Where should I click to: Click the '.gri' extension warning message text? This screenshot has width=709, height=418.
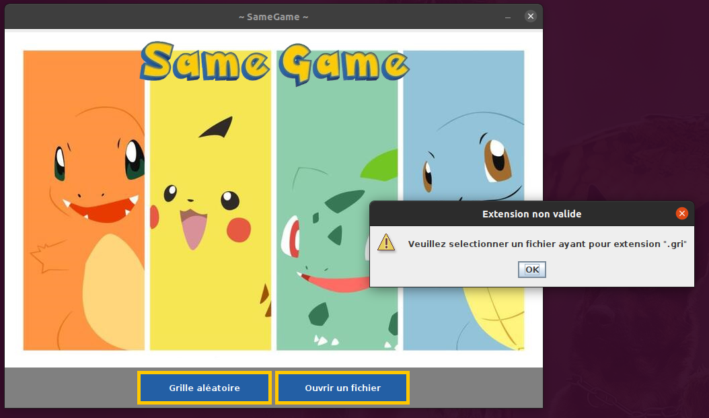pos(547,244)
